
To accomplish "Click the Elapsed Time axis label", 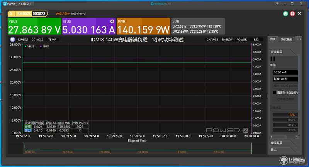I will tap(137, 141).
